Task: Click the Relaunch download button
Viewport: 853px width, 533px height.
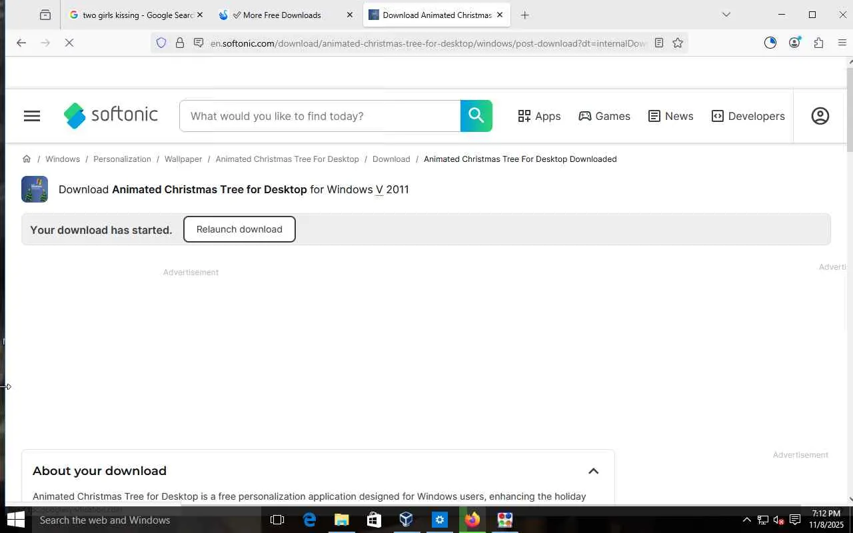Action: (239, 229)
